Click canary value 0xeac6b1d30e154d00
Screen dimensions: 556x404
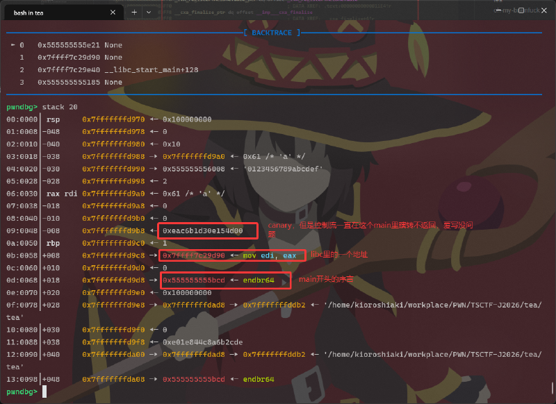(202, 231)
